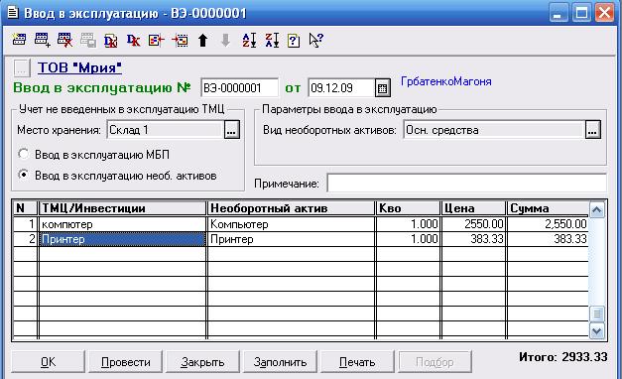Click the Печать button

point(357,362)
